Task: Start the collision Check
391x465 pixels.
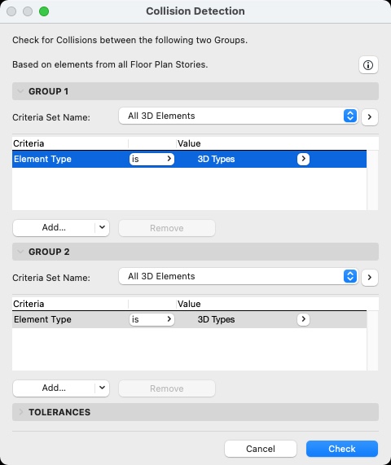Action: pos(342,449)
